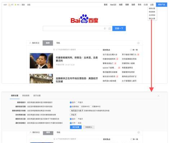
Task: Click 换一换 to refresh hot topics
Action: point(135,50)
